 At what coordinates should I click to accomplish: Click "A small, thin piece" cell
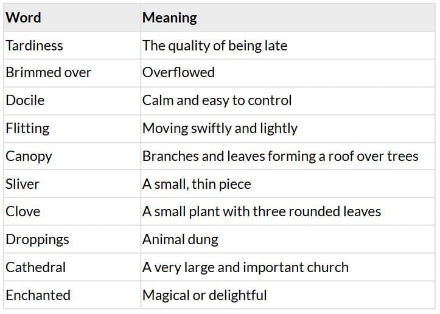pos(197,183)
